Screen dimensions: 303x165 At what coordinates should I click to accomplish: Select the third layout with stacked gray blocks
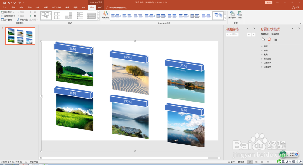(68, 16)
